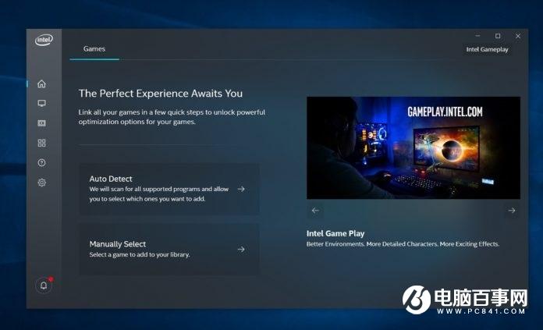Image resolution: width=543 pixels, height=330 pixels.
Task: Click the Intel logo in sidebar
Action: [44, 40]
